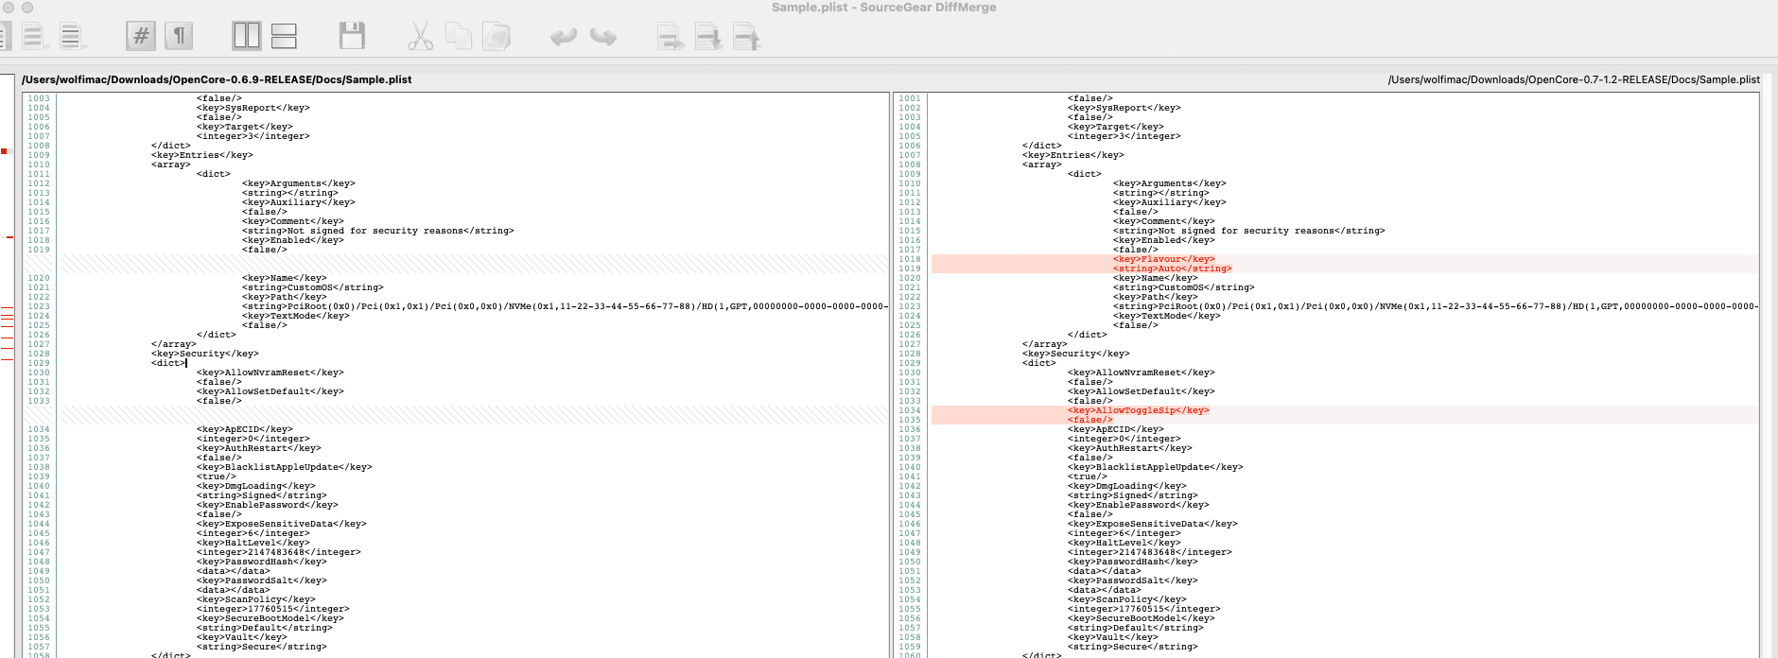1778x658 pixels.
Task: Click <string>CustomOS</string> in left pane
Action: (x=312, y=287)
